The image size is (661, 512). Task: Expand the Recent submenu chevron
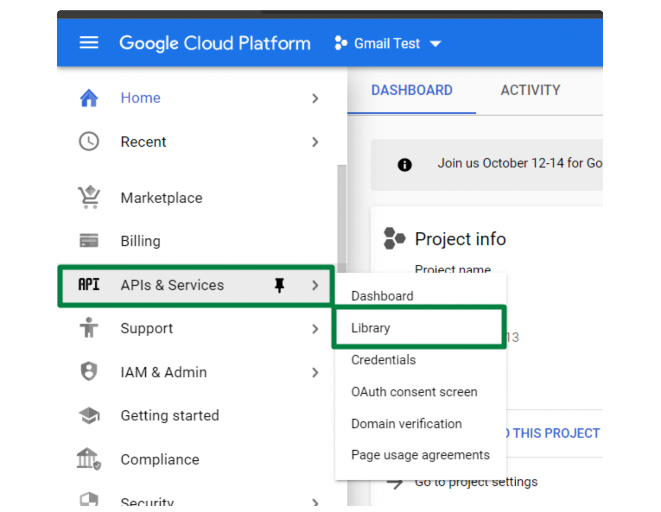coord(315,142)
